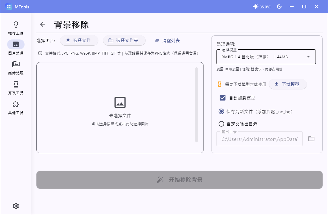Click the 选择文件 upload button
The image size is (328, 215).
pos(79,40)
